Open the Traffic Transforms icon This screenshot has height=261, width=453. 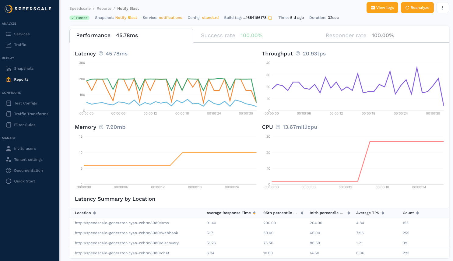click(x=9, y=114)
